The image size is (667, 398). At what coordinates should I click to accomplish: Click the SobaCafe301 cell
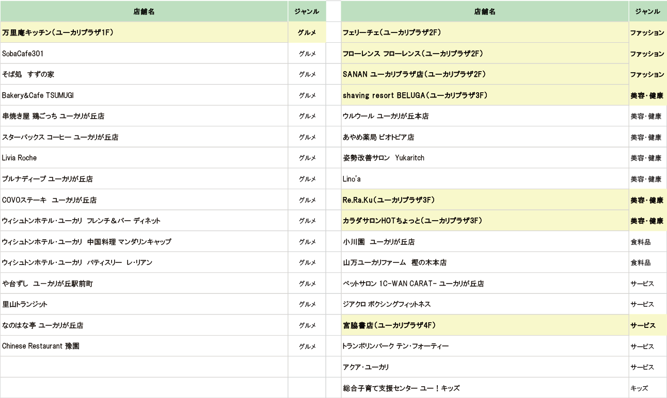coord(144,54)
